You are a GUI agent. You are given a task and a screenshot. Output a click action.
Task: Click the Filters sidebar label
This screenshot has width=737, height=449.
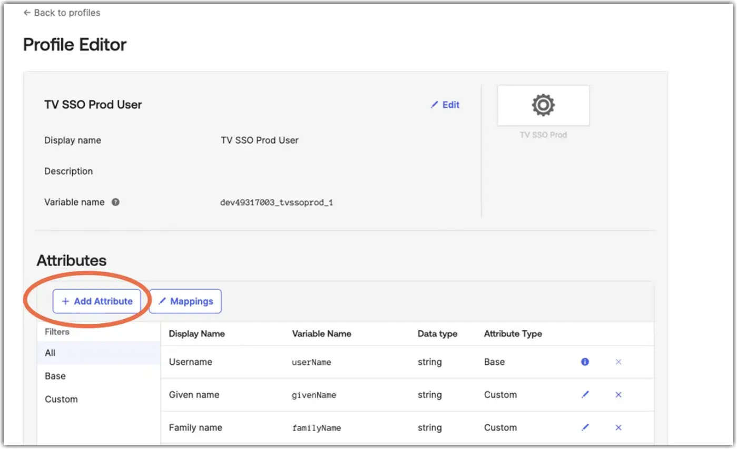click(x=57, y=332)
